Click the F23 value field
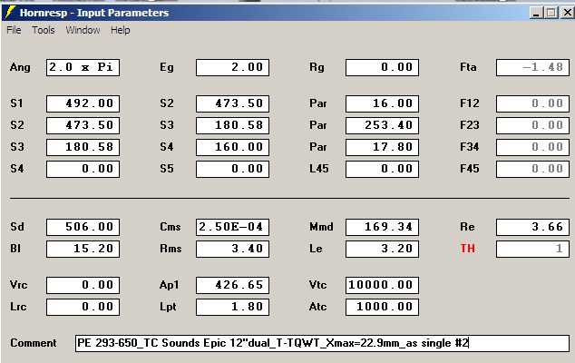Image resolution: width=575 pixels, height=363 pixels. click(x=532, y=125)
